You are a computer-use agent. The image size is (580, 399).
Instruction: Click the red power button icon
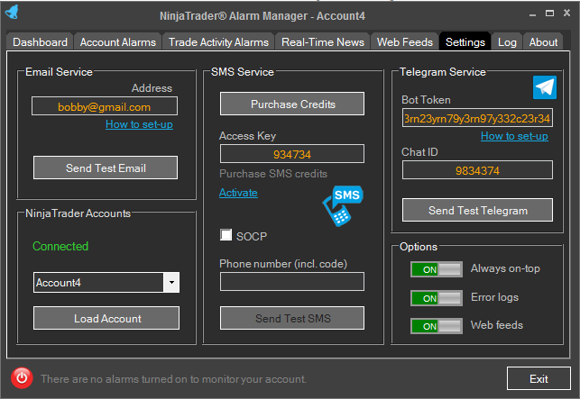(22, 378)
